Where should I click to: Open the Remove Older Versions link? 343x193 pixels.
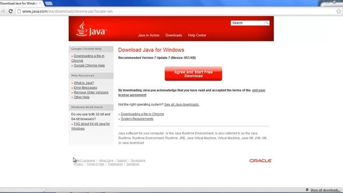[x=91, y=92]
